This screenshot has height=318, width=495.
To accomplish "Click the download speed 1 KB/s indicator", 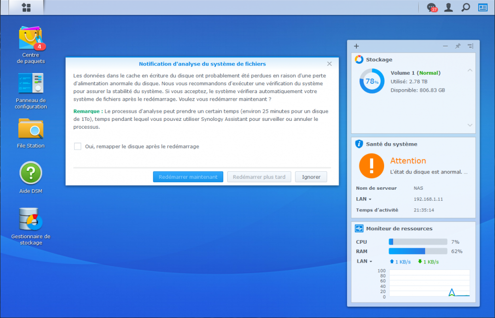I will click(428, 262).
